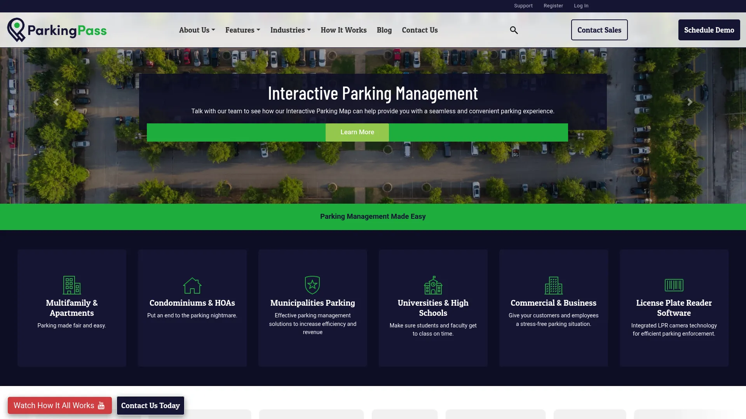Screen dimensions: 746x419
Task: Click the Commercial & Business office icon
Action: [554, 285]
